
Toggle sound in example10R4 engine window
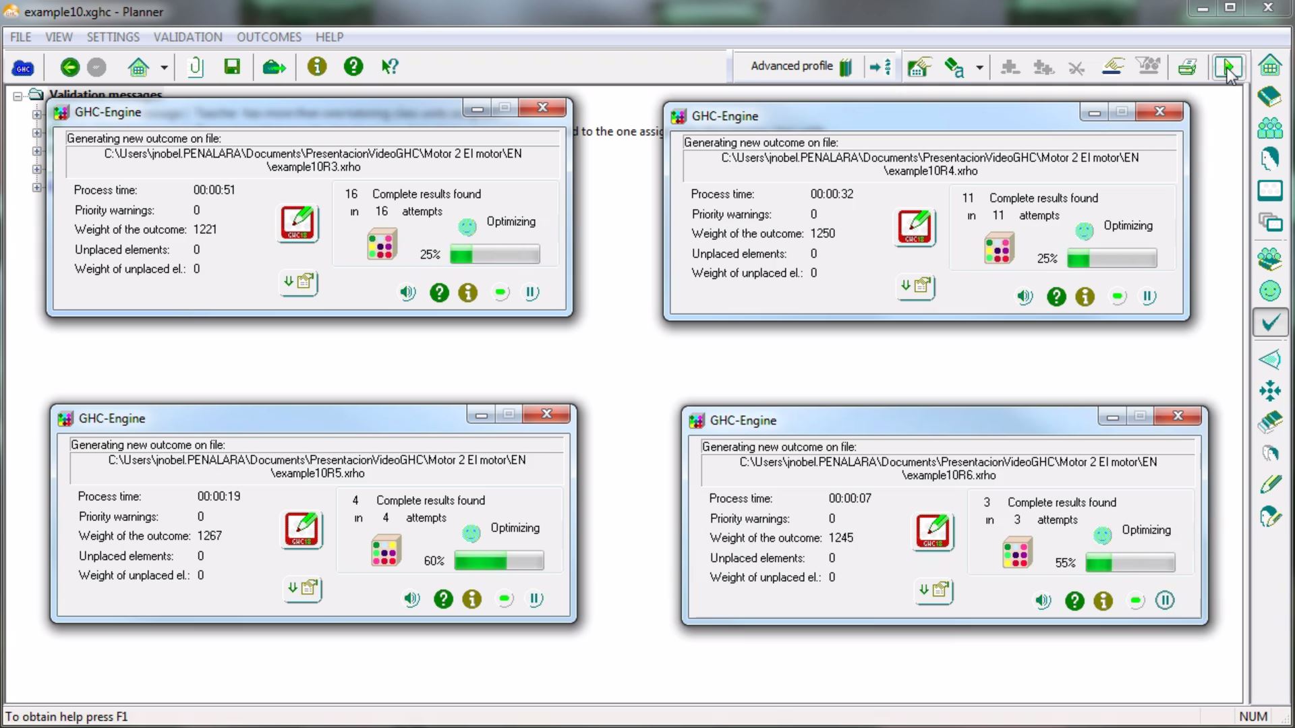coord(1025,297)
